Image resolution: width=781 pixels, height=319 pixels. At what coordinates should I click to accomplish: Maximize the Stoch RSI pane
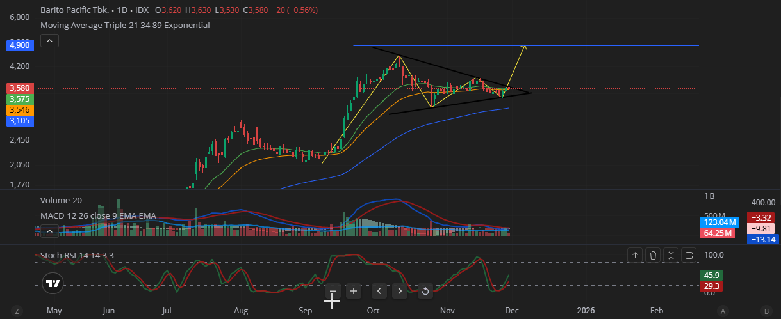[689, 255]
